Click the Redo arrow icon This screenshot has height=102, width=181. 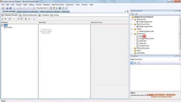(x=29, y=8)
